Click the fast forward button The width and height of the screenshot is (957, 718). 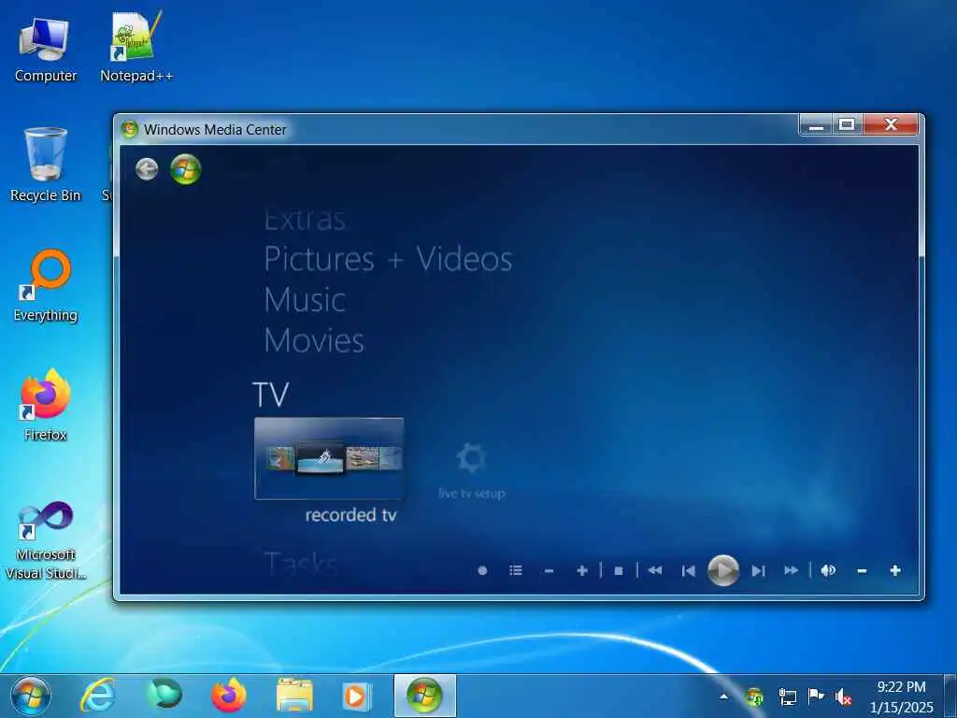pos(791,570)
